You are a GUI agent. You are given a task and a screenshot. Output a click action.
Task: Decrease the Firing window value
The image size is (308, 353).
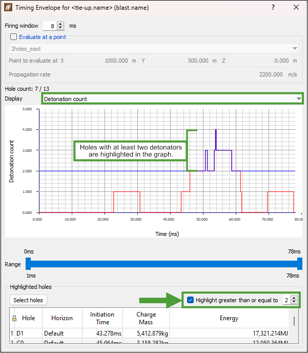point(60,28)
